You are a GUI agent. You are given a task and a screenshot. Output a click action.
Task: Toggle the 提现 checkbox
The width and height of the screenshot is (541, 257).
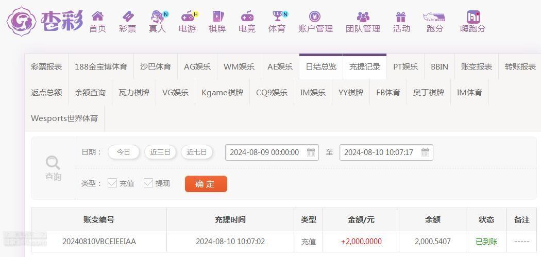point(148,183)
